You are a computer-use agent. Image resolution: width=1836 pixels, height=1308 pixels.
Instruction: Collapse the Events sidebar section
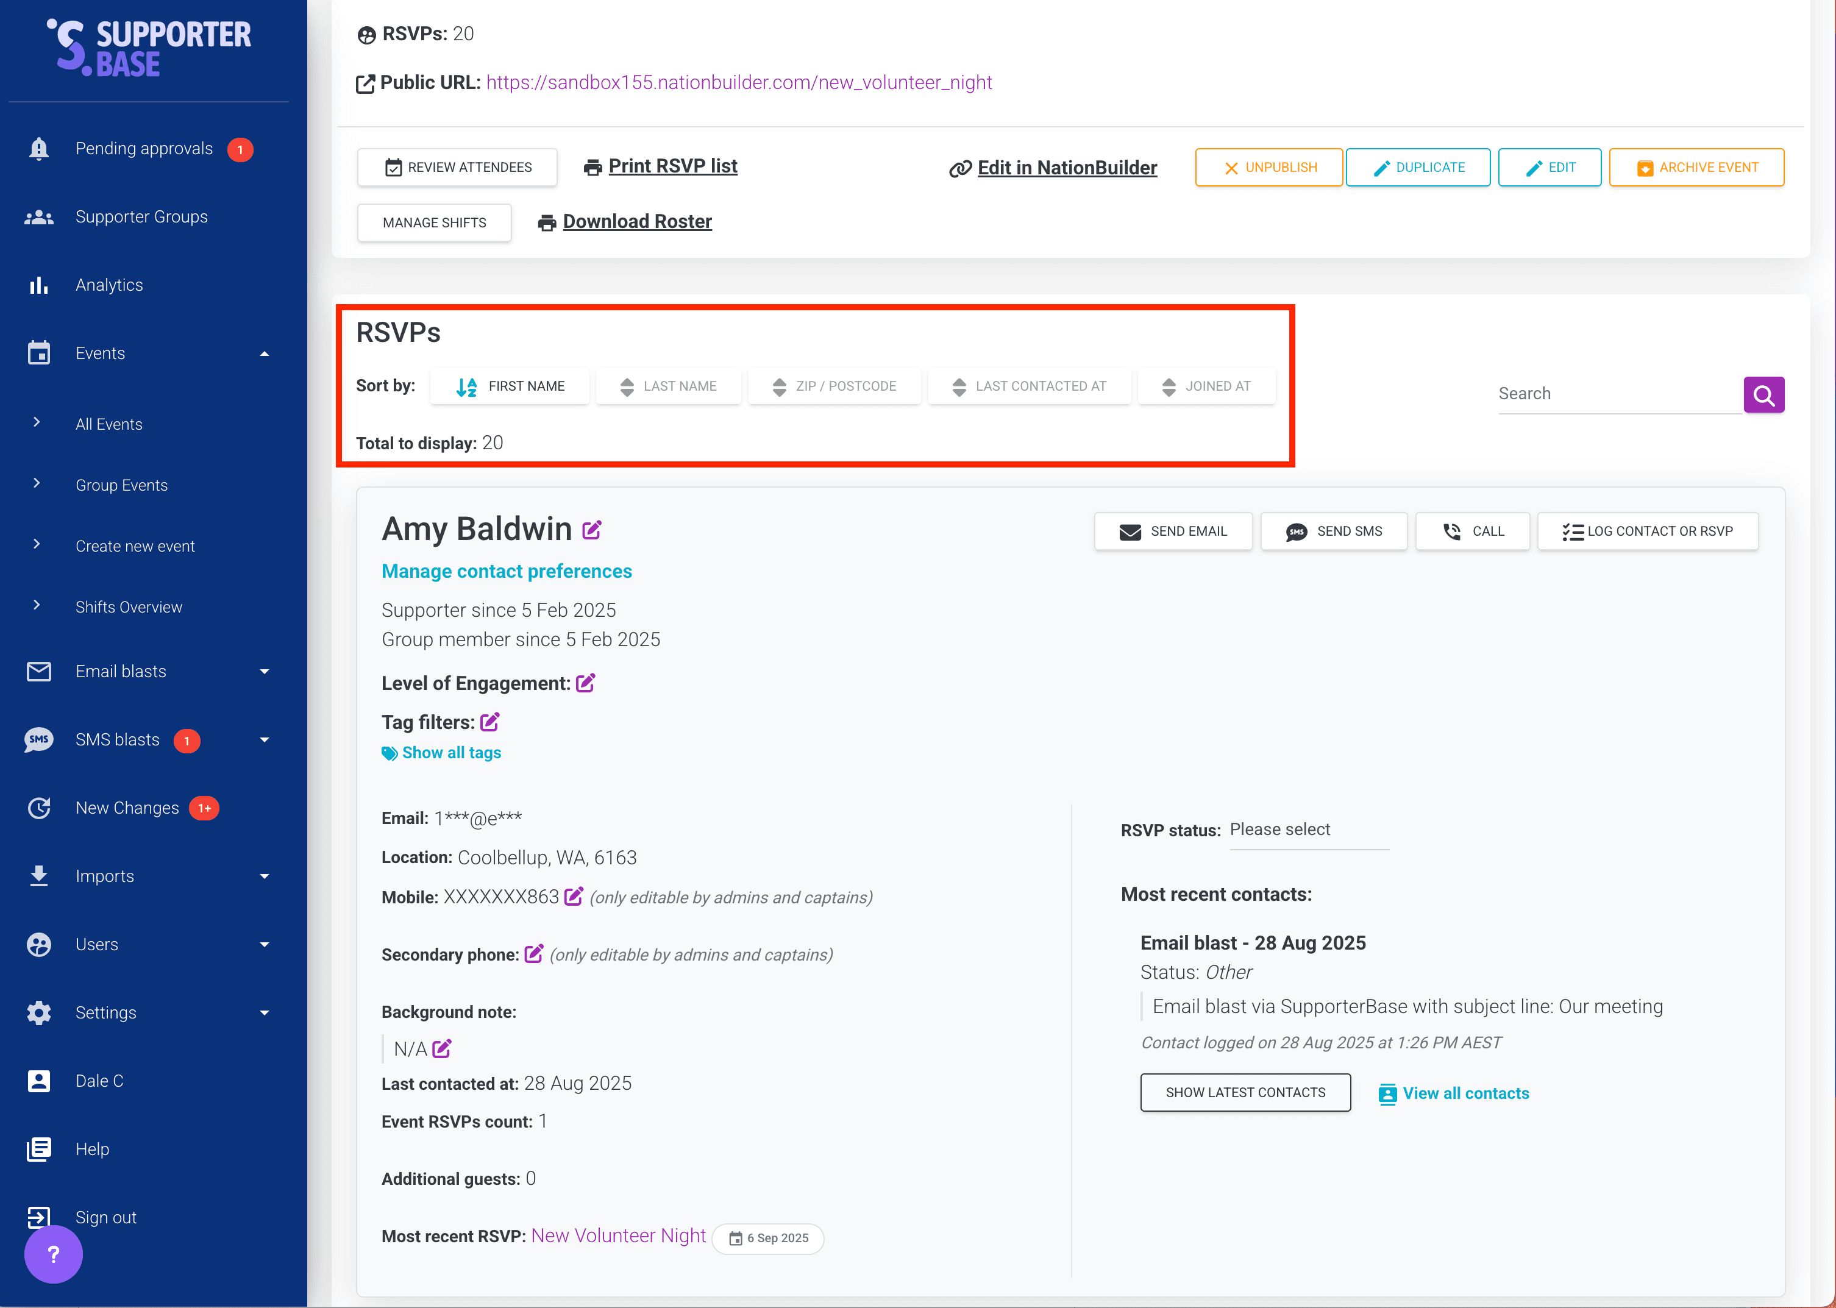pyautogui.click(x=264, y=354)
